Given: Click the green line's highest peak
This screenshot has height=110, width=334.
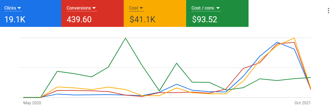Looking at the screenshot, I should pyautogui.click(x=125, y=38).
